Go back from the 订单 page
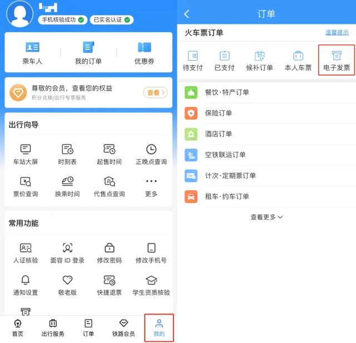The image size is (356, 343). point(187,14)
